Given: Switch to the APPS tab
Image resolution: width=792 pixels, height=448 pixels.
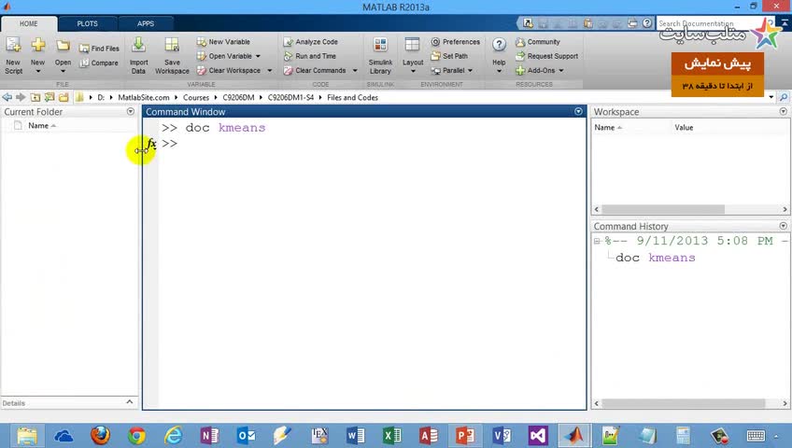Looking at the screenshot, I should [146, 23].
